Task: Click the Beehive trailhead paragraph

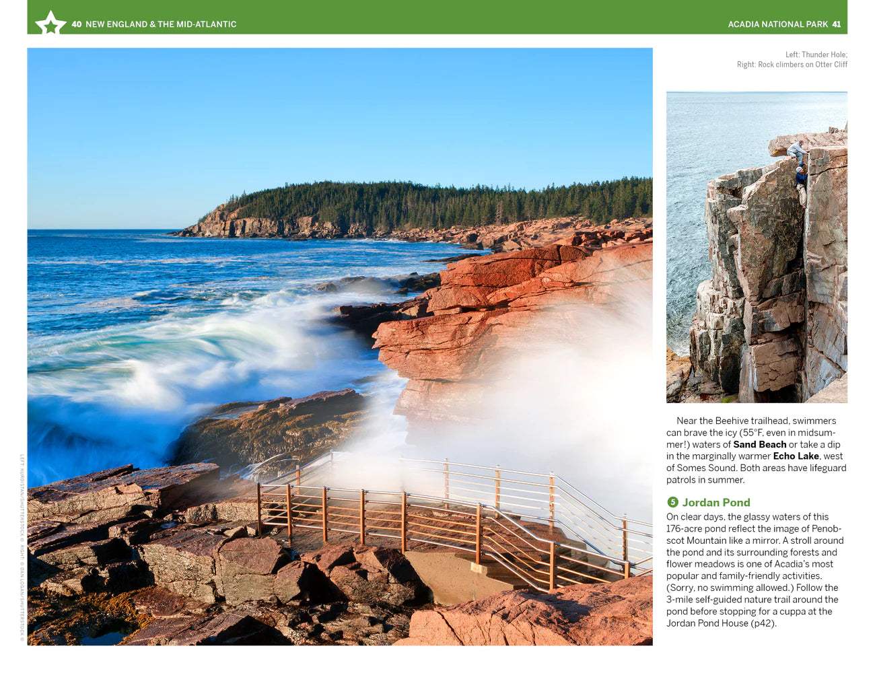Action: [757, 450]
